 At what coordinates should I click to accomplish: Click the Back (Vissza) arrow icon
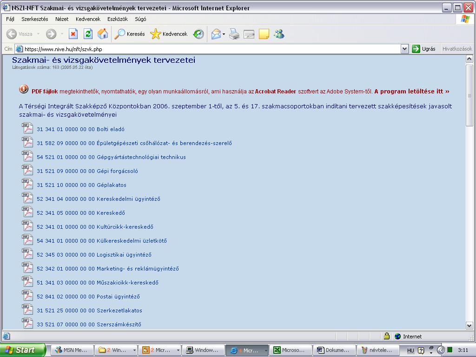(x=12, y=34)
